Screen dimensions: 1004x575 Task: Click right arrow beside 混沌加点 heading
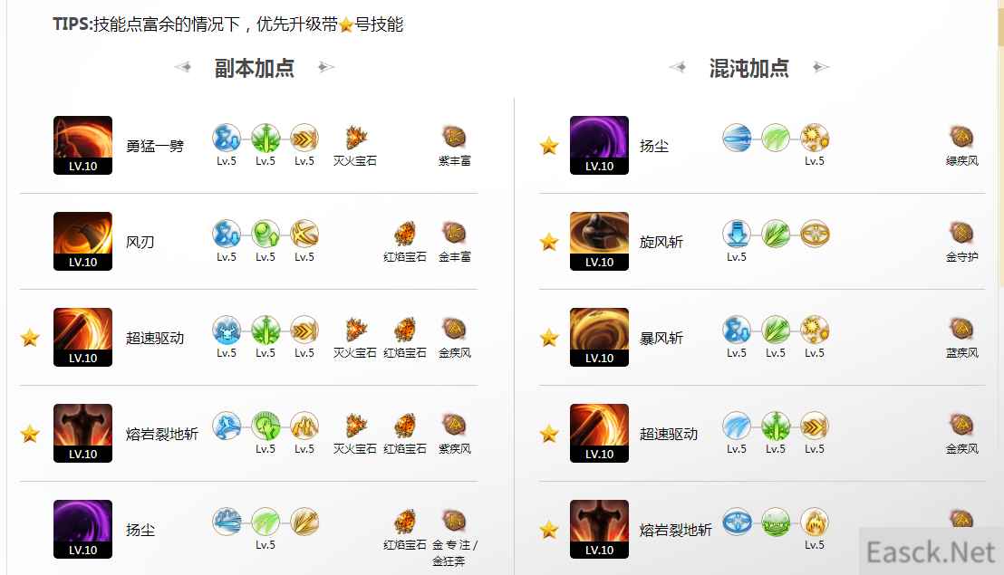[x=820, y=66]
